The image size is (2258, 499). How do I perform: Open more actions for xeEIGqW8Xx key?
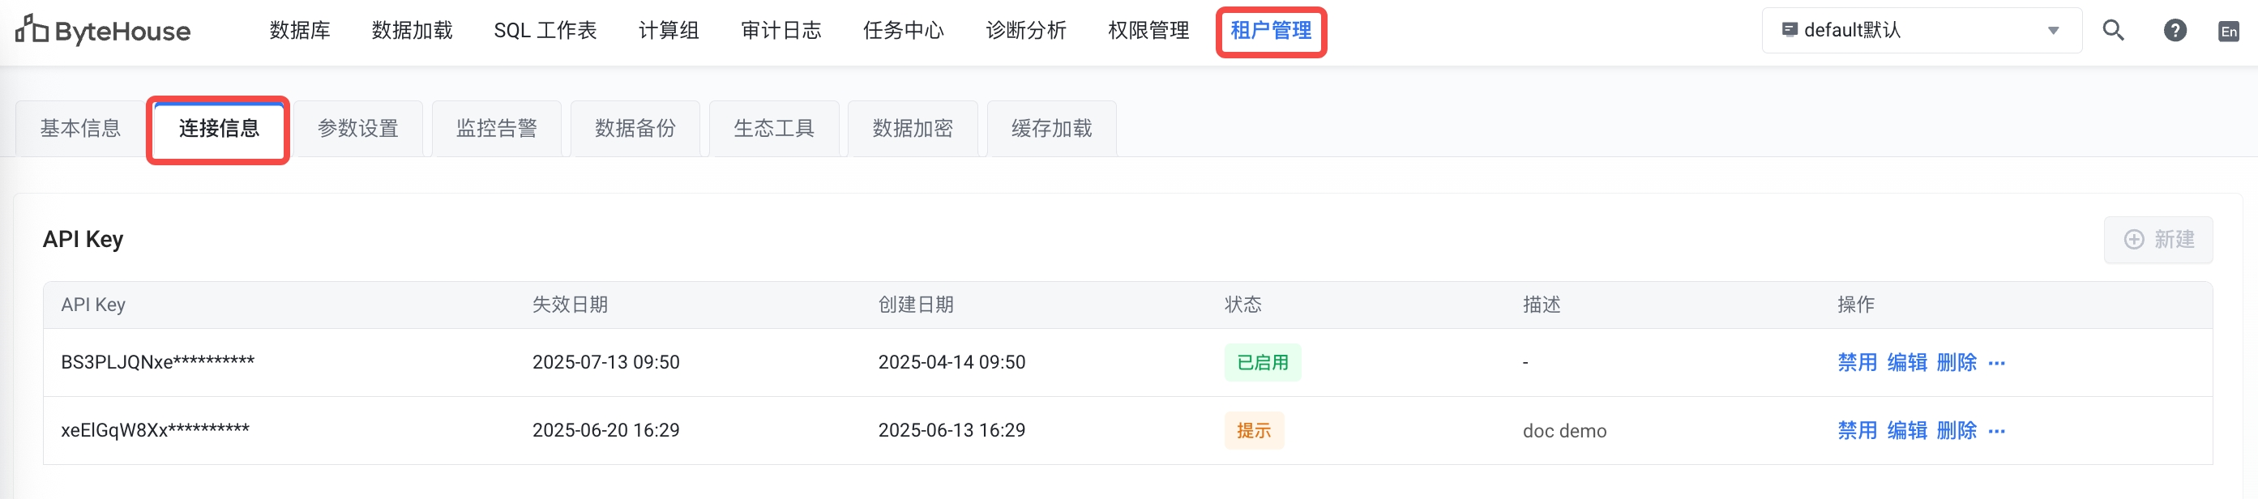pyautogui.click(x=1997, y=431)
